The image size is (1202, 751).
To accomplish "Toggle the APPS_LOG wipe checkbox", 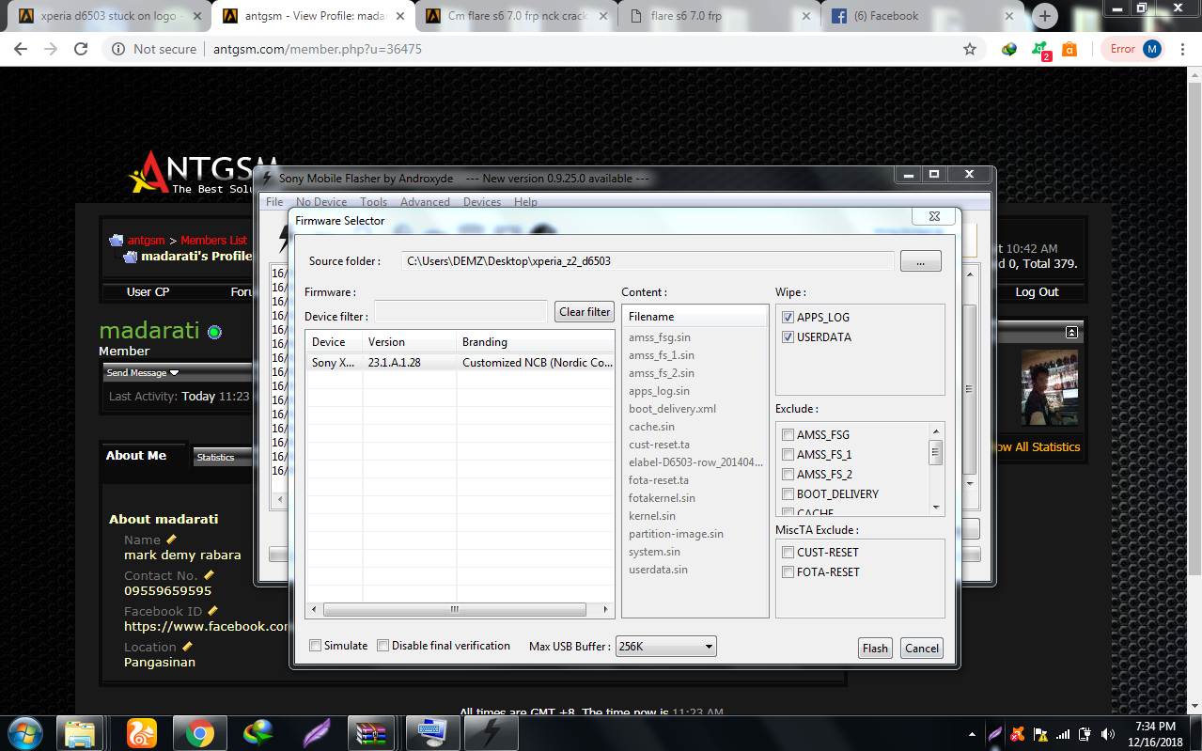I will tap(788, 318).
